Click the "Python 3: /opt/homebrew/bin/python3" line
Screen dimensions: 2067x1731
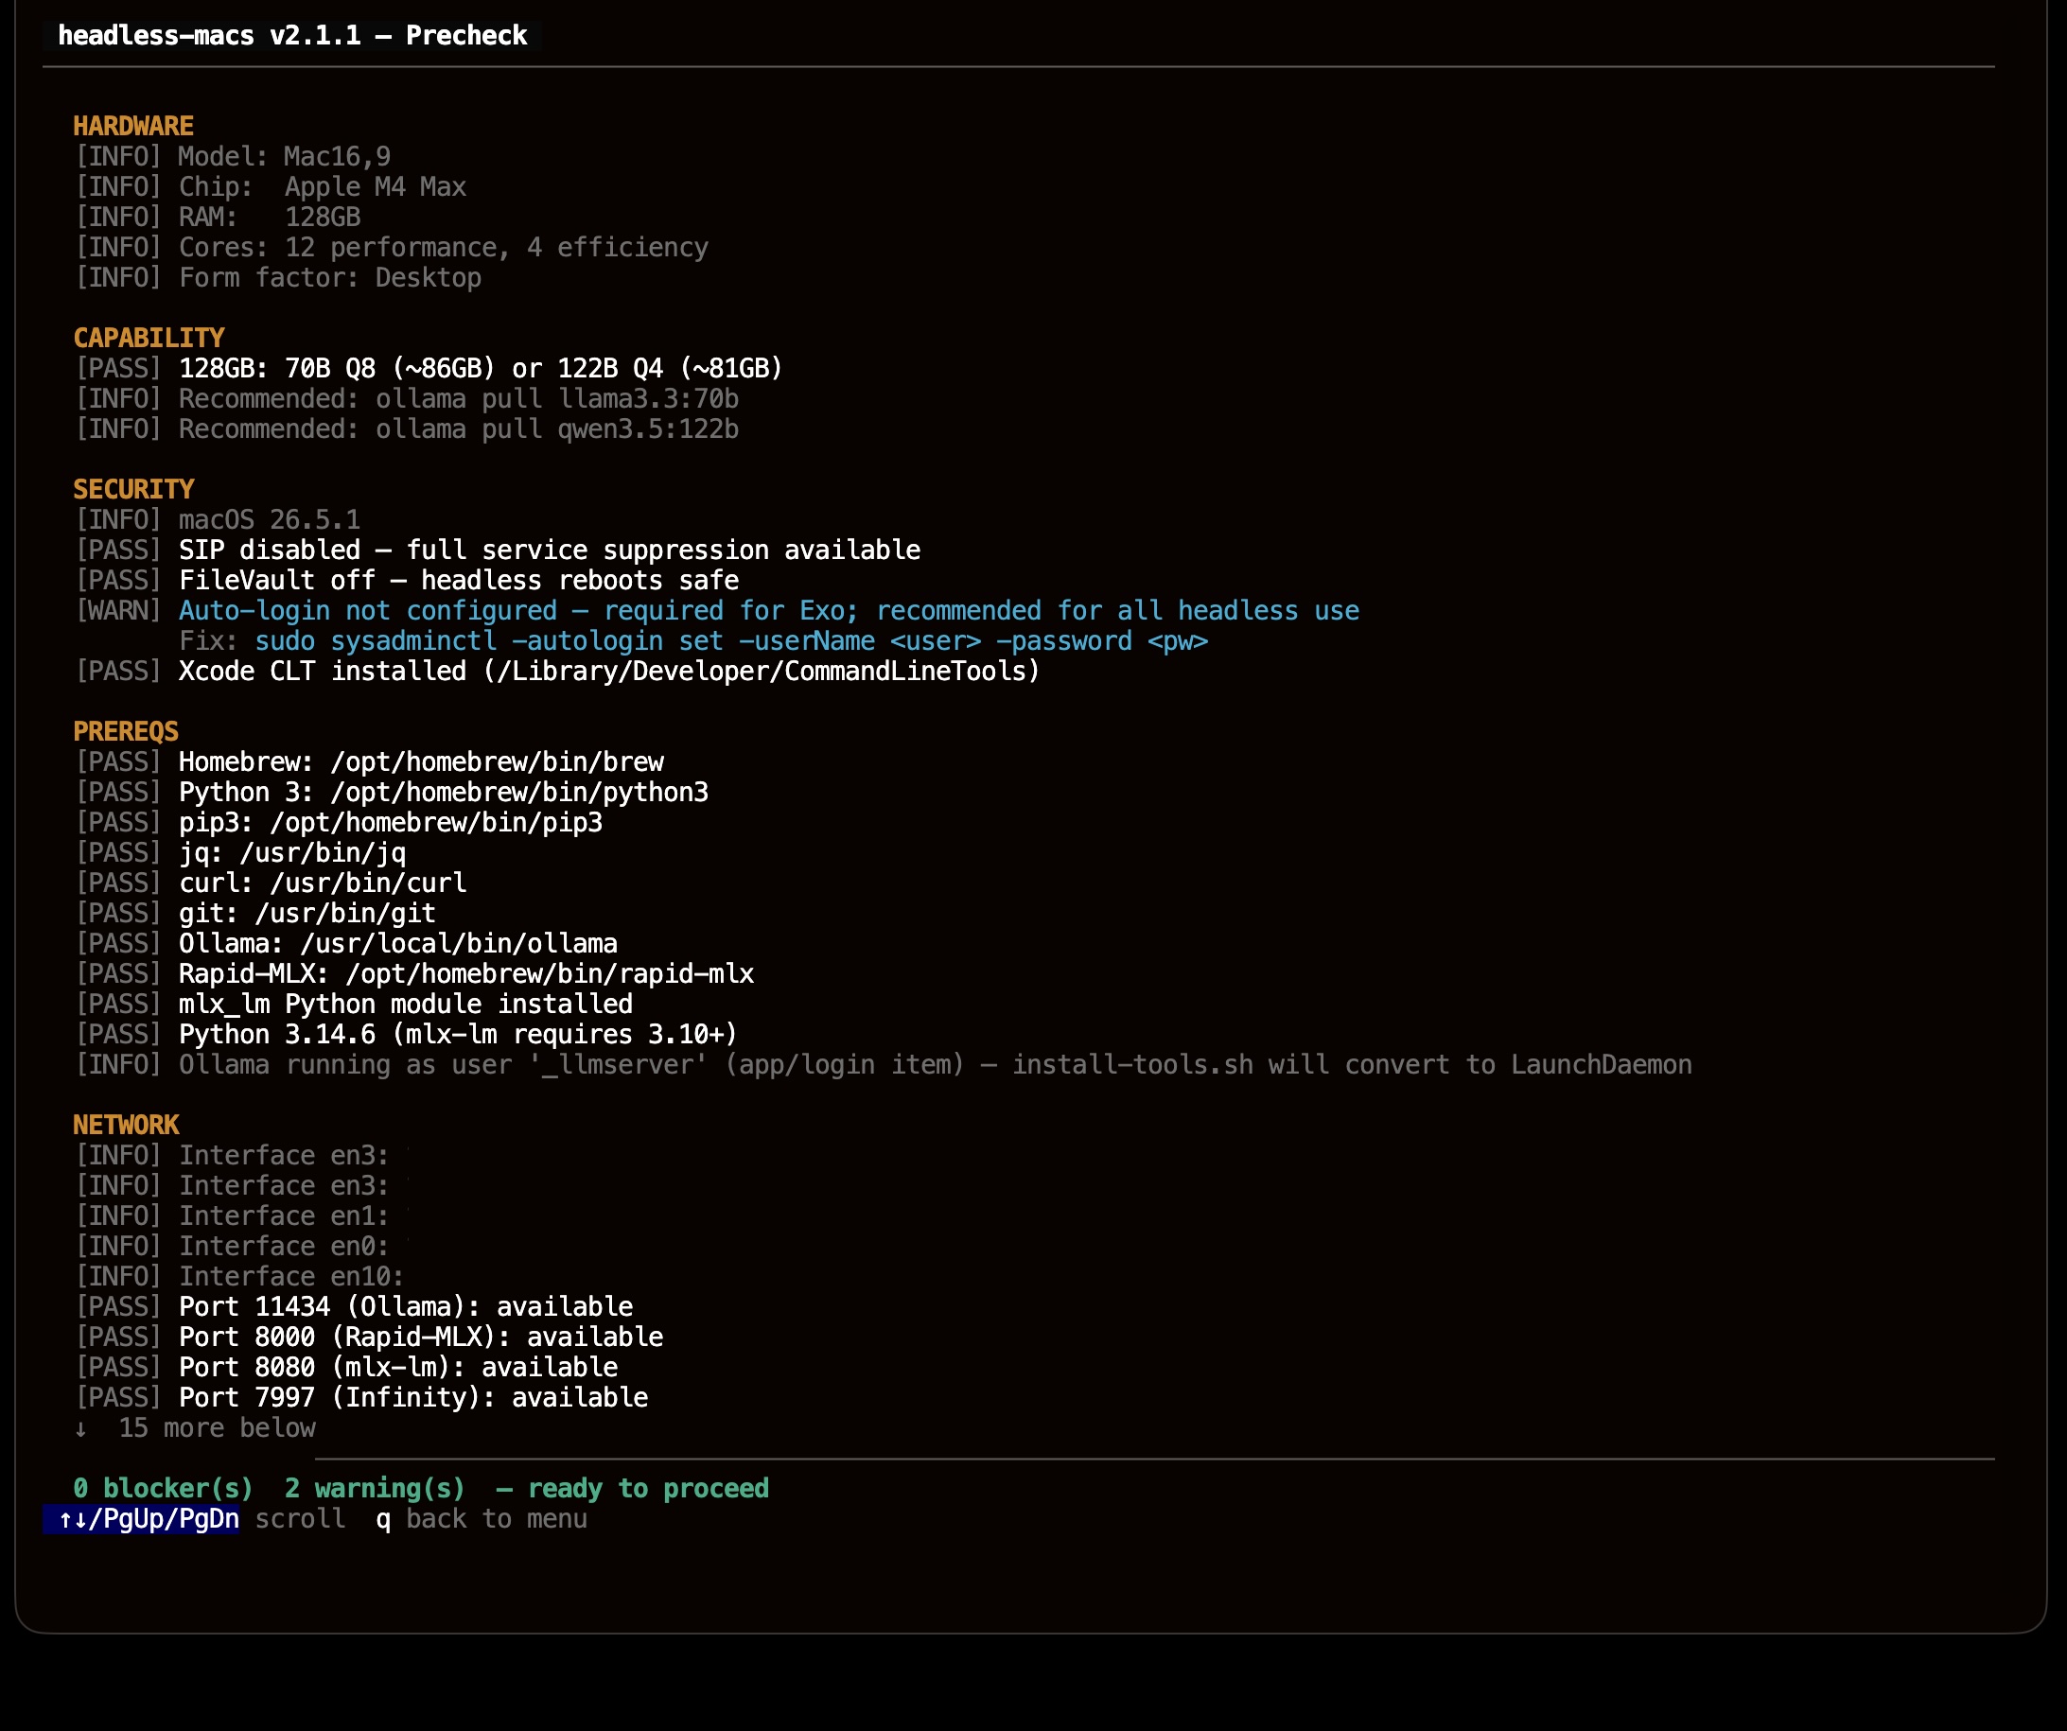392,792
